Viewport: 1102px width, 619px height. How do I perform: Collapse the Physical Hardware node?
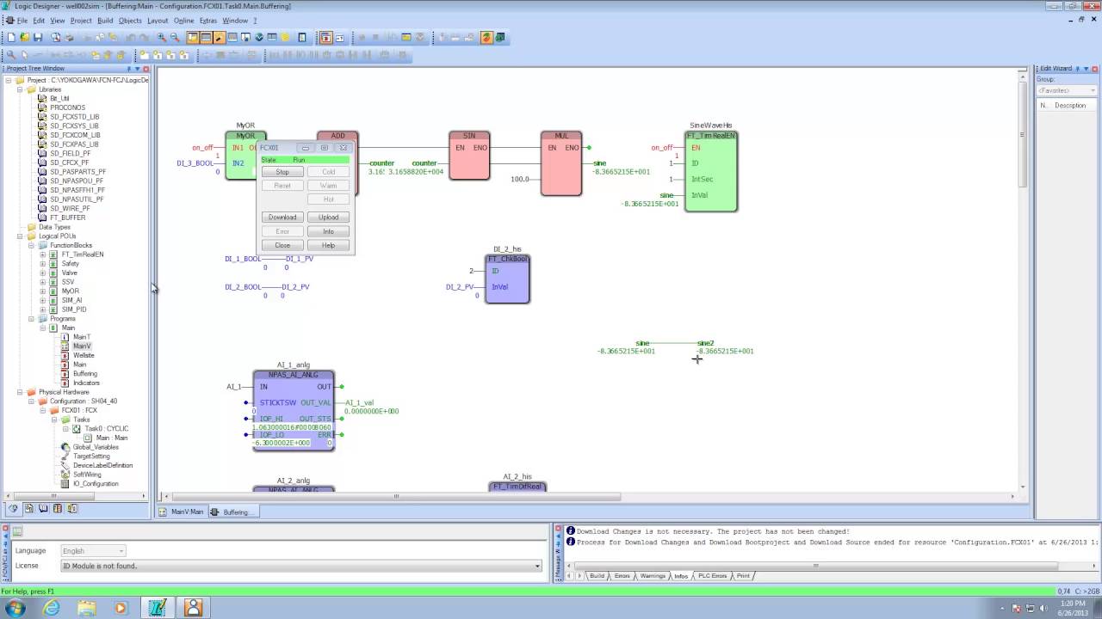(x=20, y=392)
